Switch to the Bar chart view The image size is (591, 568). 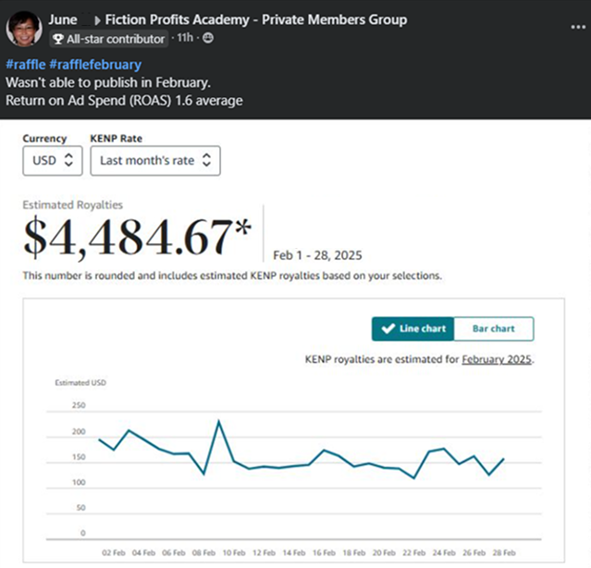coord(493,328)
